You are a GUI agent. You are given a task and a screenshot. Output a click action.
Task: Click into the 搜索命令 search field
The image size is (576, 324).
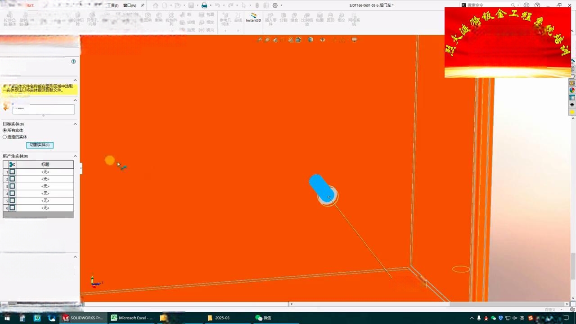tap(490, 5)
